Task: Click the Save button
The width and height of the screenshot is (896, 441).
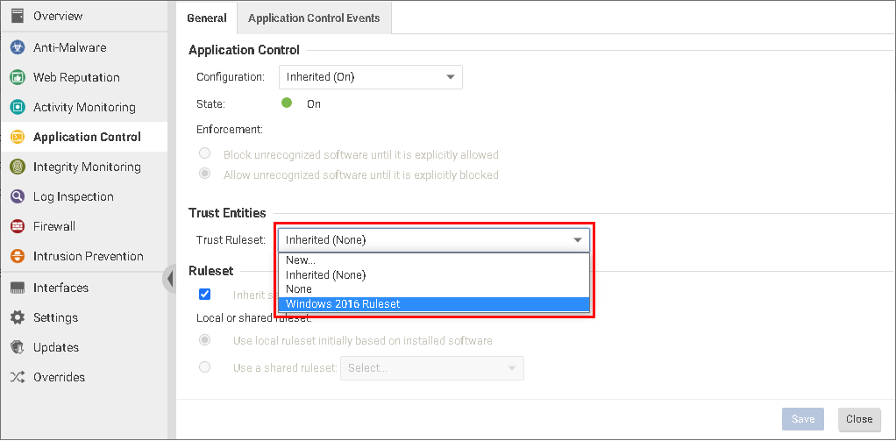Action: (x=803, y=419)
